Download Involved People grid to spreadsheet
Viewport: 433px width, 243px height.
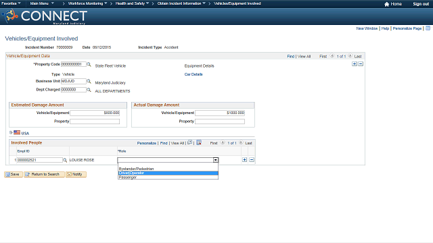pyautogui.click(x=199, y=142)
